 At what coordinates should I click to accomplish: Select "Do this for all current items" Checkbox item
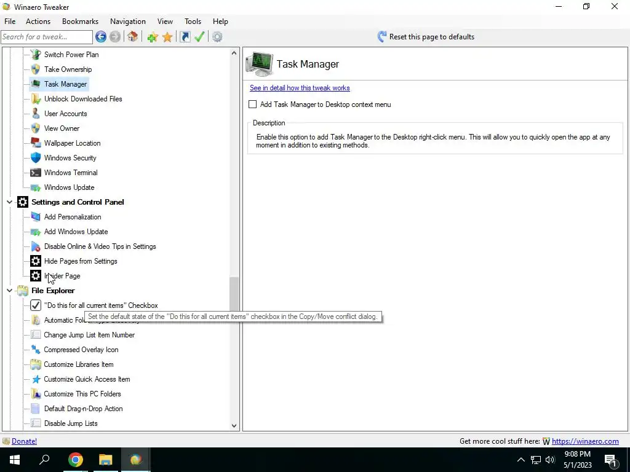point(101,305)
